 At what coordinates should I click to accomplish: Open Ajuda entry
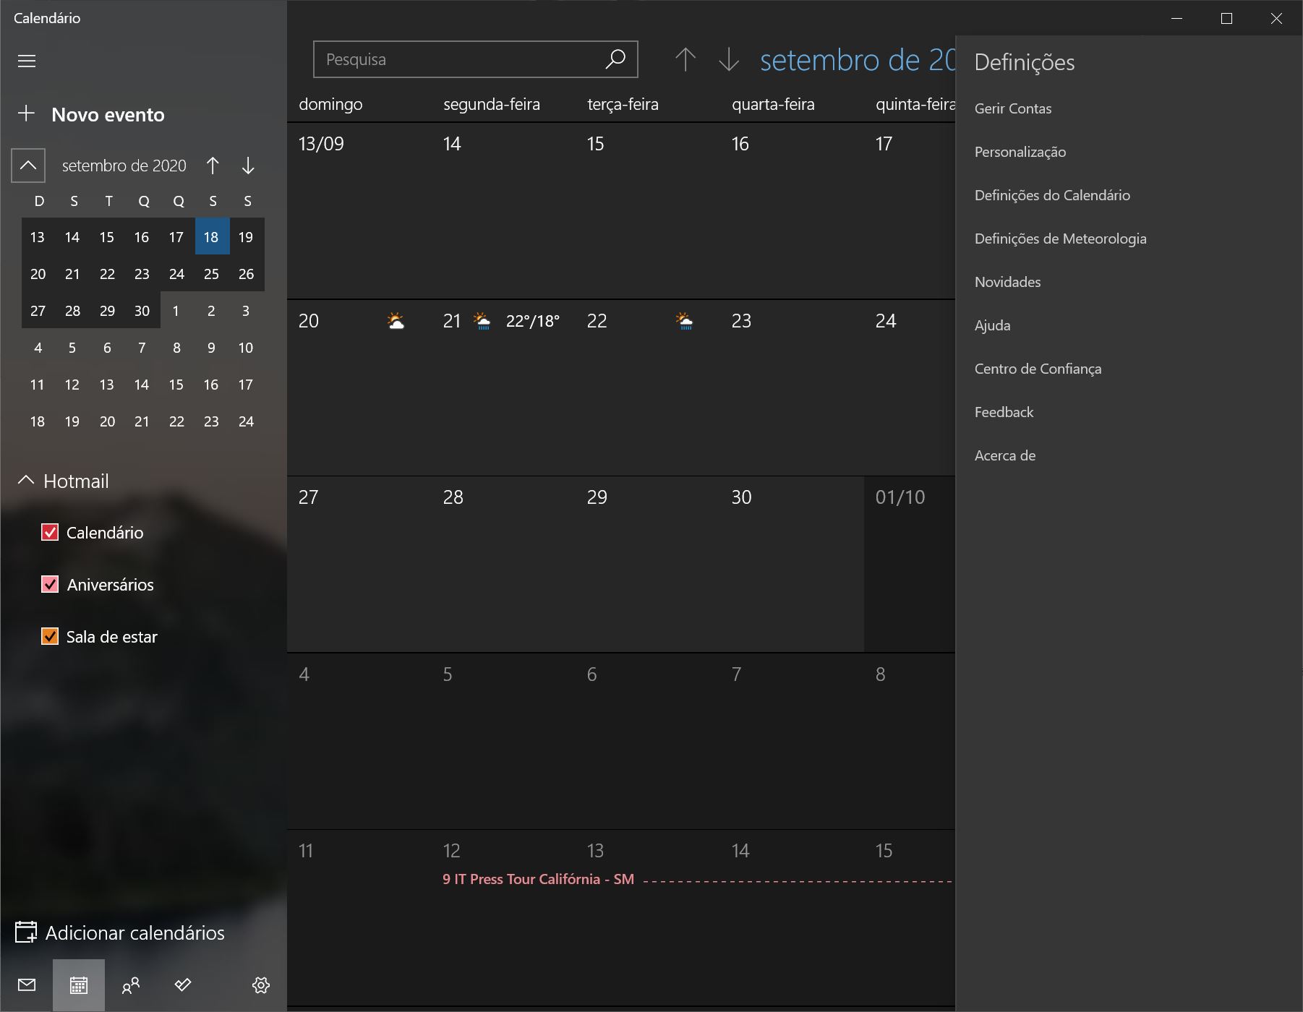[993, 325]
